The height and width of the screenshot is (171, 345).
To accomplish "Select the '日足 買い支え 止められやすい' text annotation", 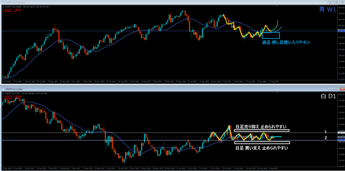I will pyautogui.click(x=261, y=148).
